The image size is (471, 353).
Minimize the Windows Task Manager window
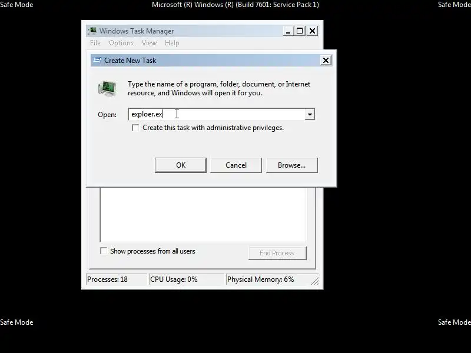point(288,31)
